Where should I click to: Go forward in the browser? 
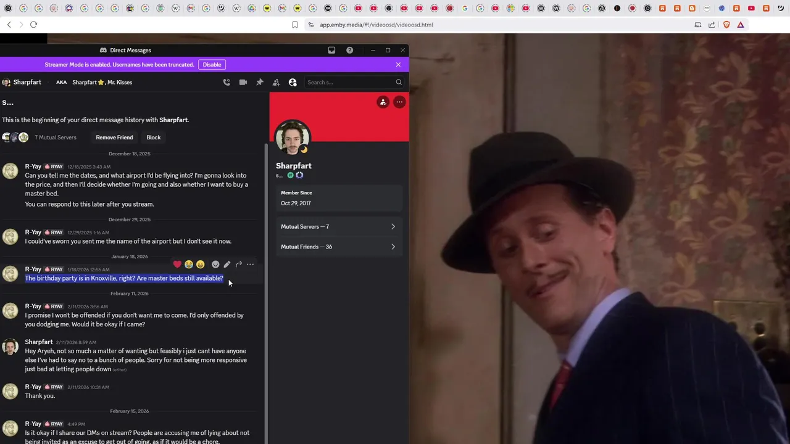click(x=21, y=25)
